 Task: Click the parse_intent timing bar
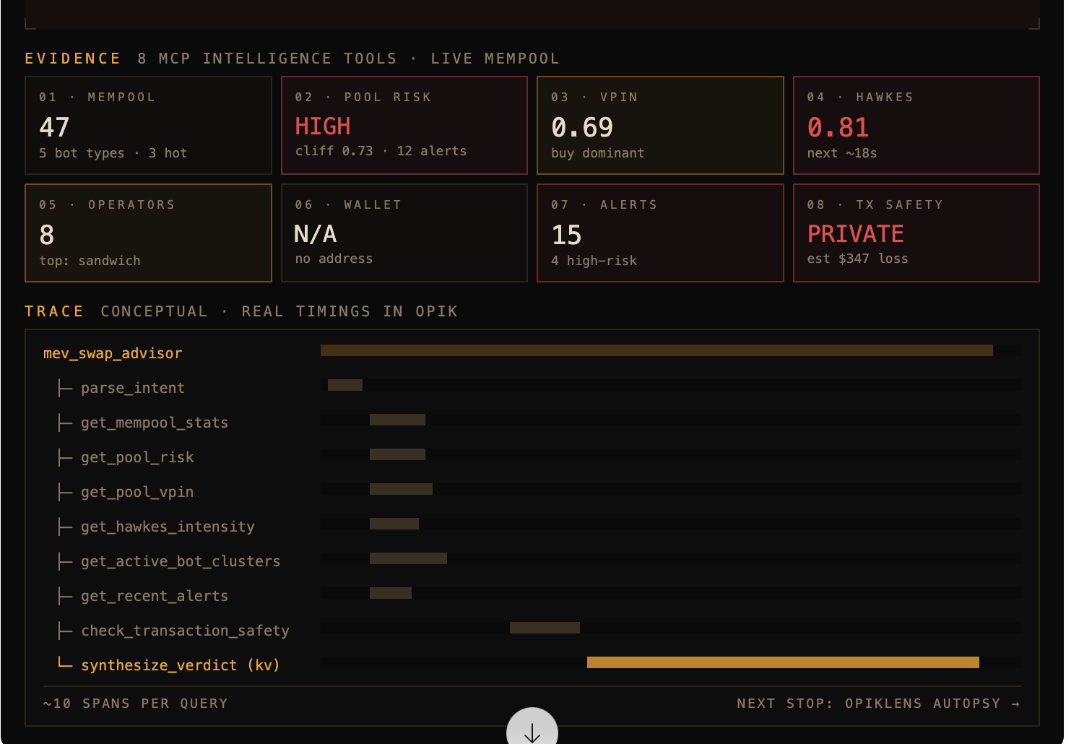point(345,385)
